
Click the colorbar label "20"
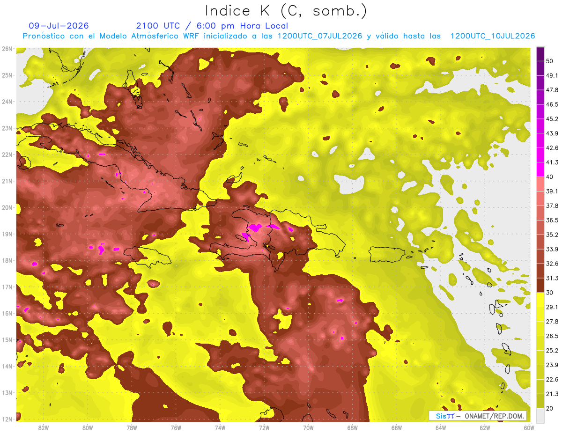click(x=550, y=408)
